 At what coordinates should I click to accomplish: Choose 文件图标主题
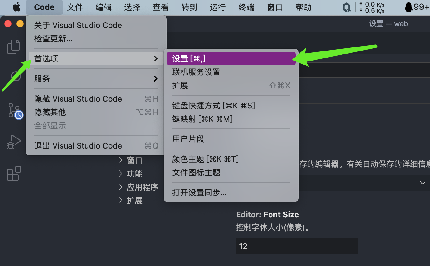pos(231,173)
